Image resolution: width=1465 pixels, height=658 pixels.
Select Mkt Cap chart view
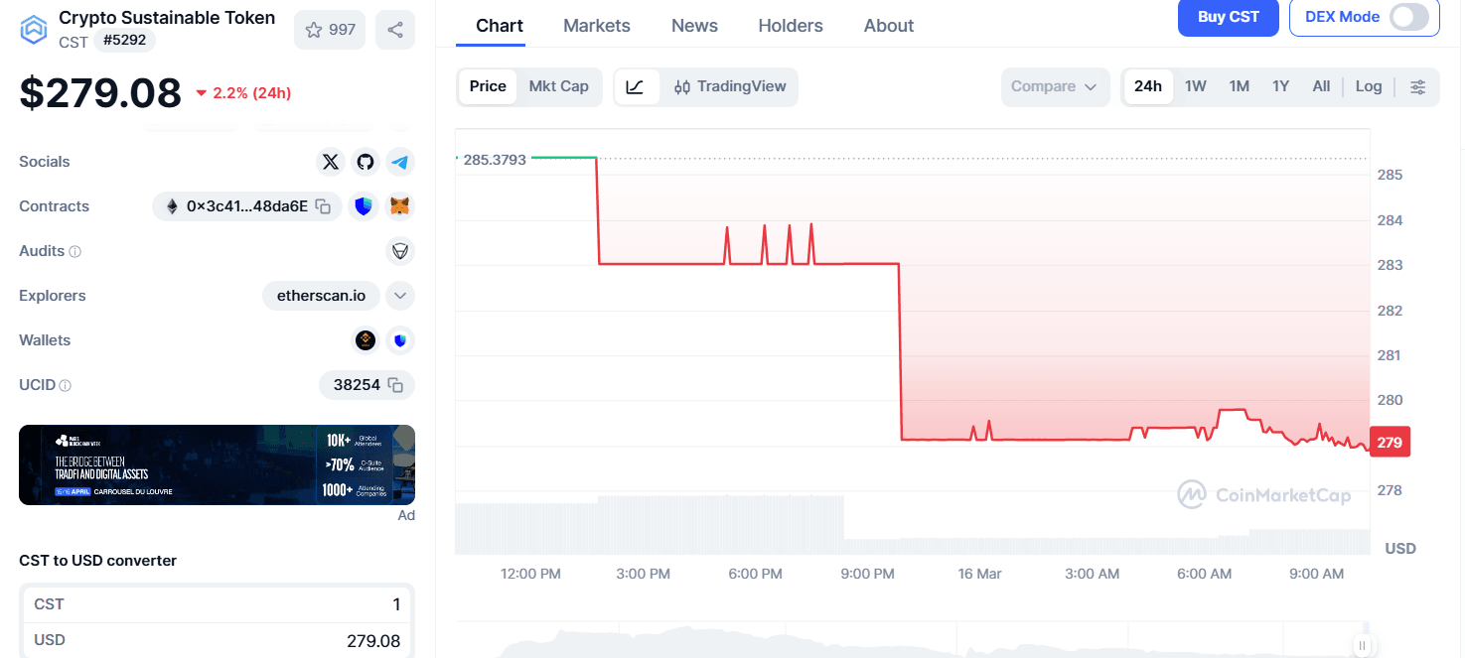point(559,86)
